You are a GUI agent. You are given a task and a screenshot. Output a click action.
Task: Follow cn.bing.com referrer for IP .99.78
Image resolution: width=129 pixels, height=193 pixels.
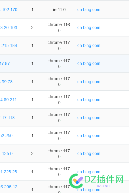point(89,82)
